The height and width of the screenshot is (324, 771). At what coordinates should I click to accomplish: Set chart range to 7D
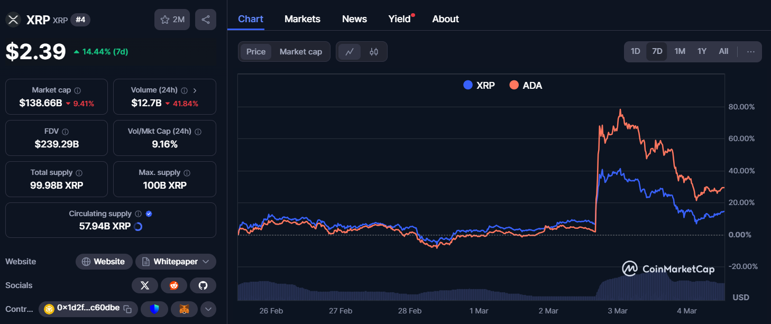click(x=657, y=52)
